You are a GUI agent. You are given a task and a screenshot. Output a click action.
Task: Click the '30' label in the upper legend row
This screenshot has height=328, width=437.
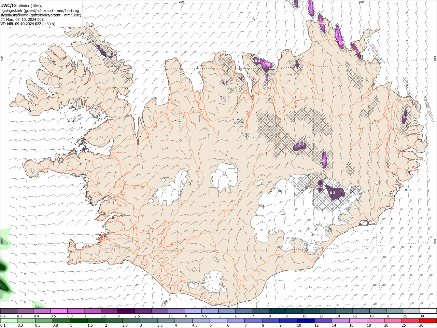pyautogui.click(x=422, y=316)
